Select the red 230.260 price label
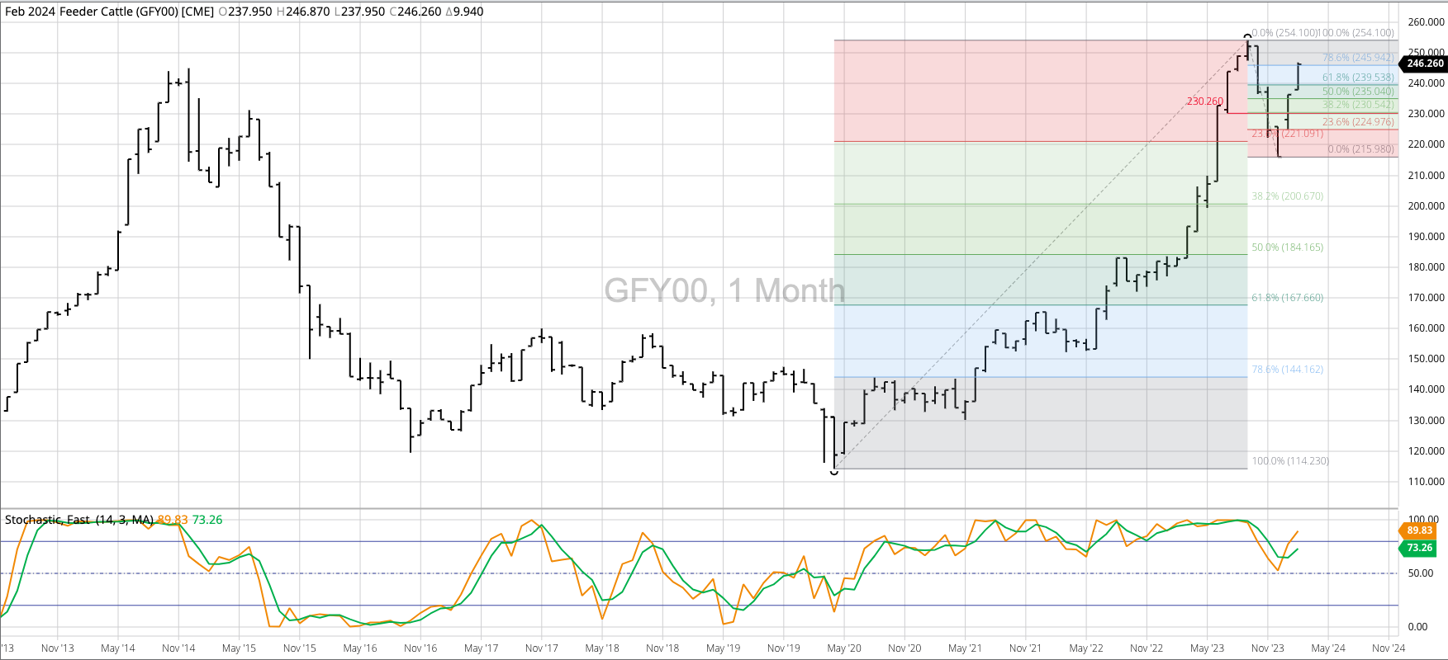 coord(1204,101)
